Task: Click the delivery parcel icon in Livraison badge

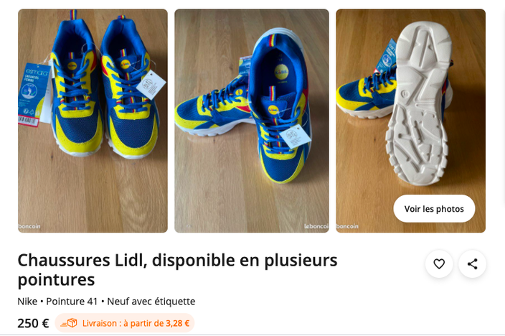Action: (x=69, y=323)
